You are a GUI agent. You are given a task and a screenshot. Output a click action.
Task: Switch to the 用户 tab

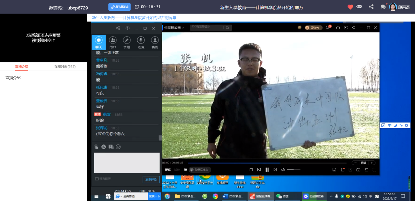point(113,42)
